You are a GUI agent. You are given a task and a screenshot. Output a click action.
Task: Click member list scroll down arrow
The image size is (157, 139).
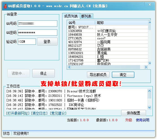tap(150, 63)
